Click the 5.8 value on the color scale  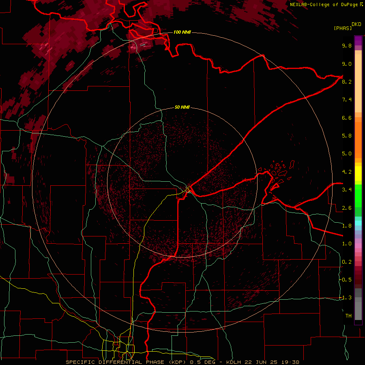[x=347, y=136]
